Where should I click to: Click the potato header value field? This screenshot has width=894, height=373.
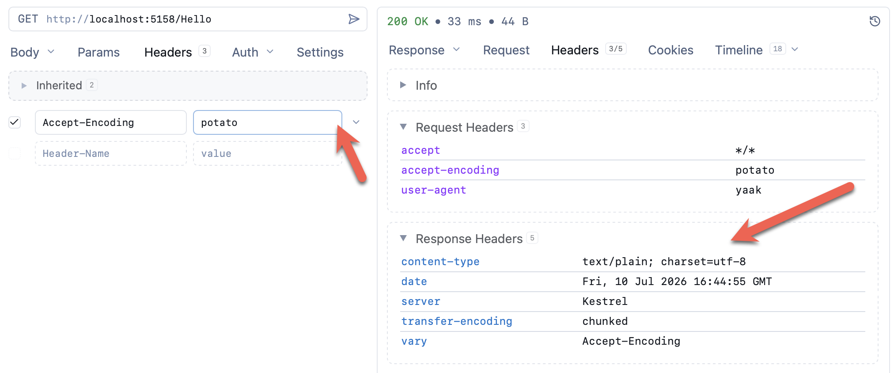tap(268, 122)
